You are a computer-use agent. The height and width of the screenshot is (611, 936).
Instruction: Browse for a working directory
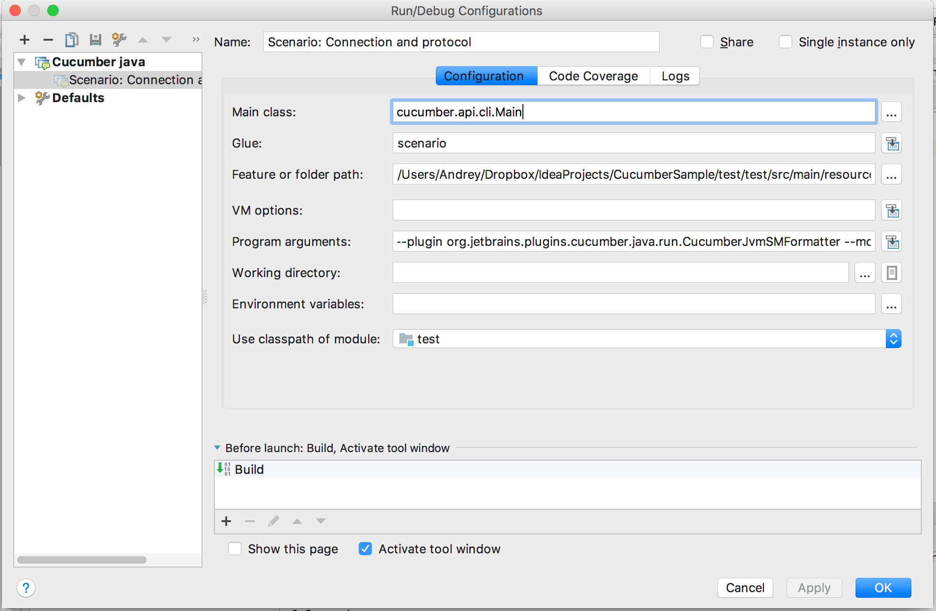pos(865,272)
